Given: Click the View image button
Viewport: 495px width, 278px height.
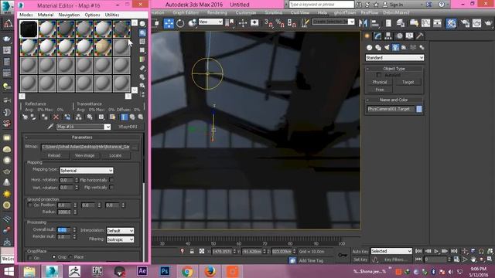Looking at the screenshot, I should [x=84, y=156].
